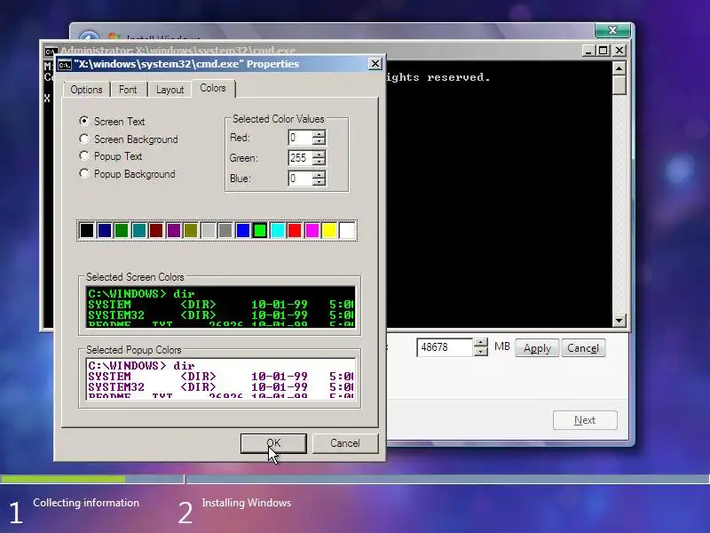
Task: Click the cmd.exe window system menu icon
Action: coord(51,52)
